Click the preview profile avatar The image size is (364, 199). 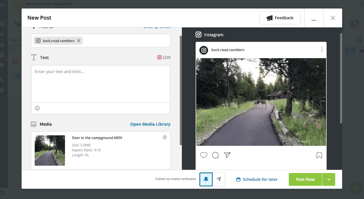tap(204, 50)
